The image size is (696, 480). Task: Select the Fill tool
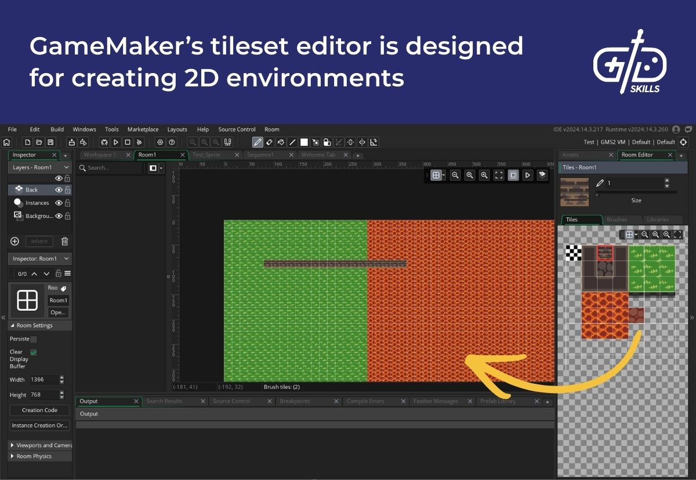tap(281, 141)
